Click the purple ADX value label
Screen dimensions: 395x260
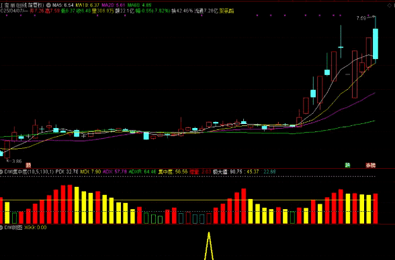point(115,172)
